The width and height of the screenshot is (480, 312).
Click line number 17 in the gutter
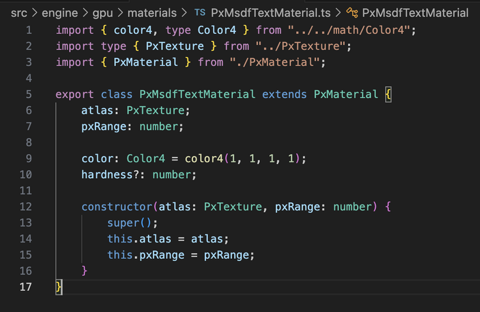click(x=26, y=287)
